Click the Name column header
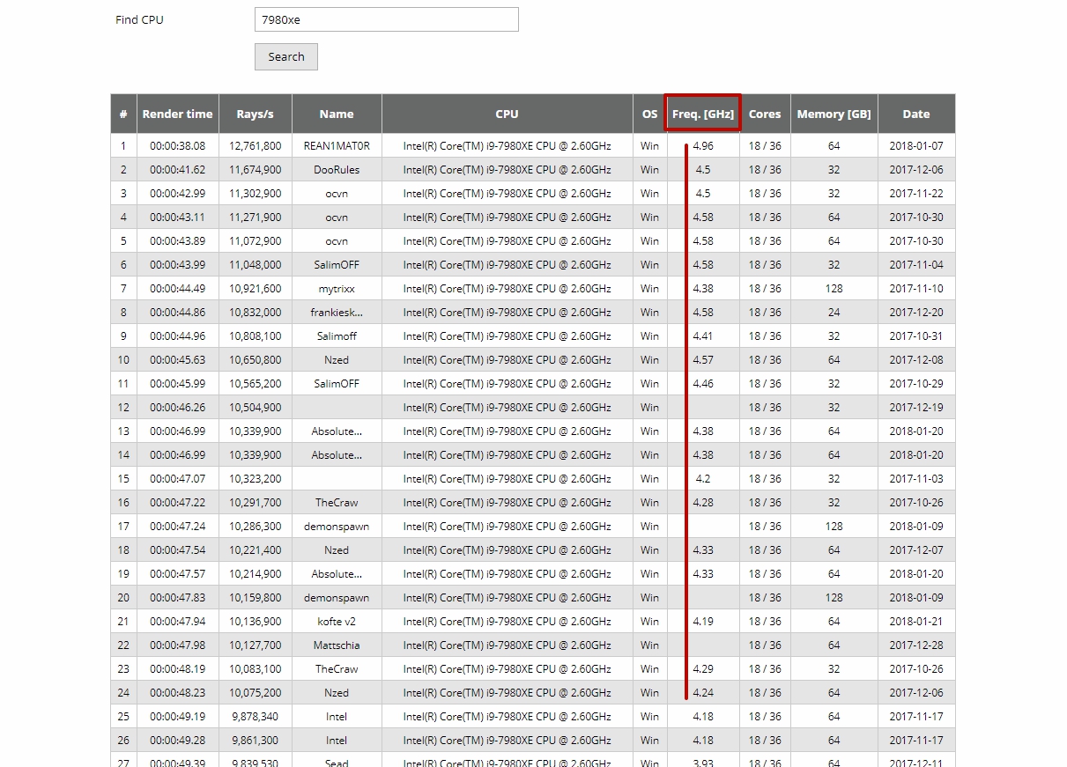This screenshot has height=767, width=1067. tap(337, 114)
